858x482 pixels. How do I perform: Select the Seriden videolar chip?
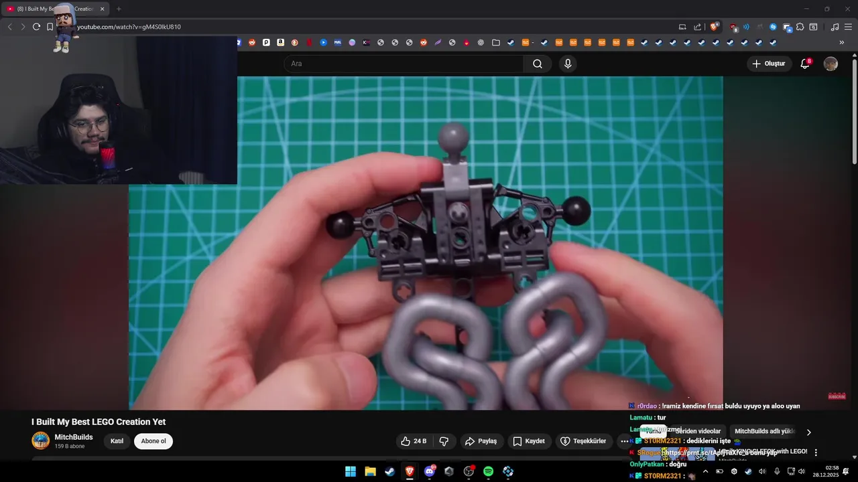pos(698,432)
